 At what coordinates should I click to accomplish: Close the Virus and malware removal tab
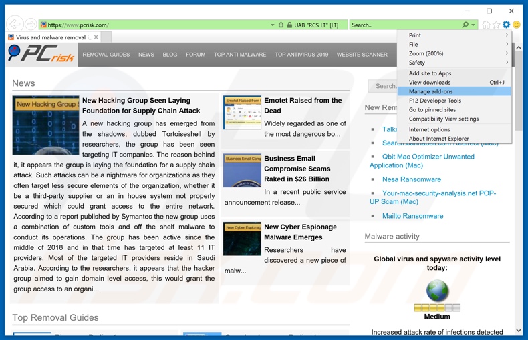click(96, 37)
